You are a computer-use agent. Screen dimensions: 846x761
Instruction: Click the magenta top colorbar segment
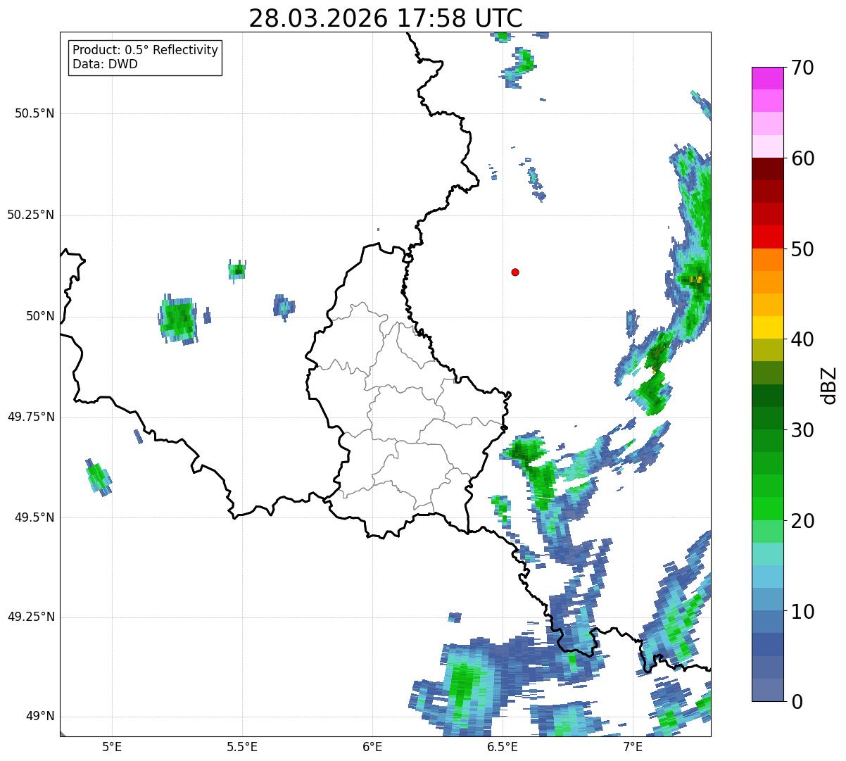point(768,78)
